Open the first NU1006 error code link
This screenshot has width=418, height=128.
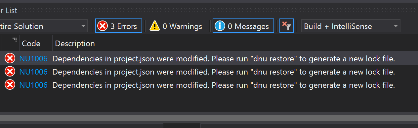[x=33, y=59]
